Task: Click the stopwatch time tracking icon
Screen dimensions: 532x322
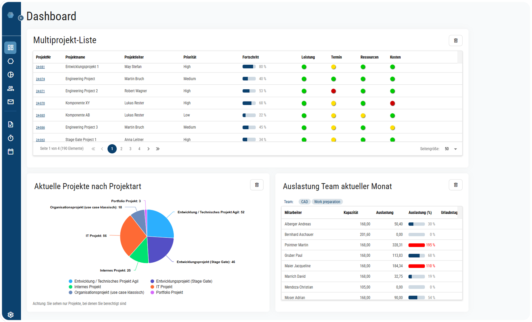Action: (x=10, y=138)
